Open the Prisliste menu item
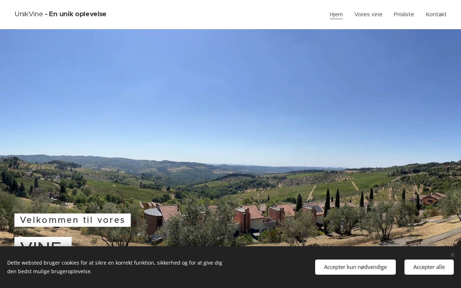 click(x=404, y=14)
